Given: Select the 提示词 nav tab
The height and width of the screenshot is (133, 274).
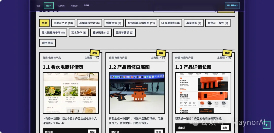Looking at the screenshot, I should 48,6.
